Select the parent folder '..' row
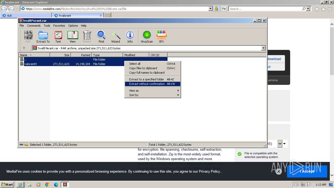The height and width of the screenshot is (188, 334). point(93,60)
